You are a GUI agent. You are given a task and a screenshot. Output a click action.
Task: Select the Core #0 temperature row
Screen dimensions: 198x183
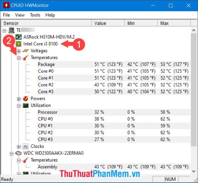114,71
